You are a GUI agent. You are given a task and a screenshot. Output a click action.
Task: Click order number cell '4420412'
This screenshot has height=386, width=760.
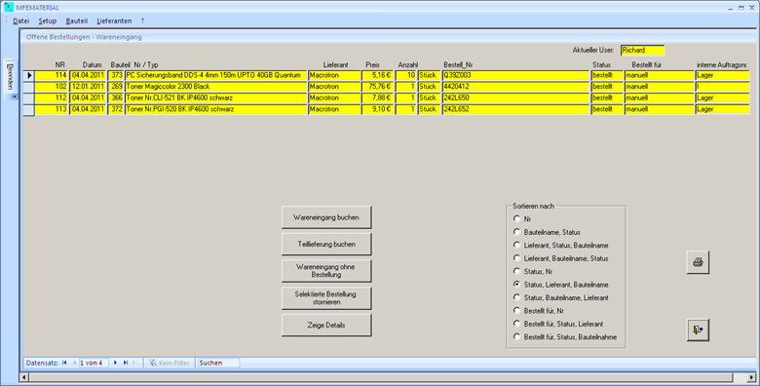point(515,87)
